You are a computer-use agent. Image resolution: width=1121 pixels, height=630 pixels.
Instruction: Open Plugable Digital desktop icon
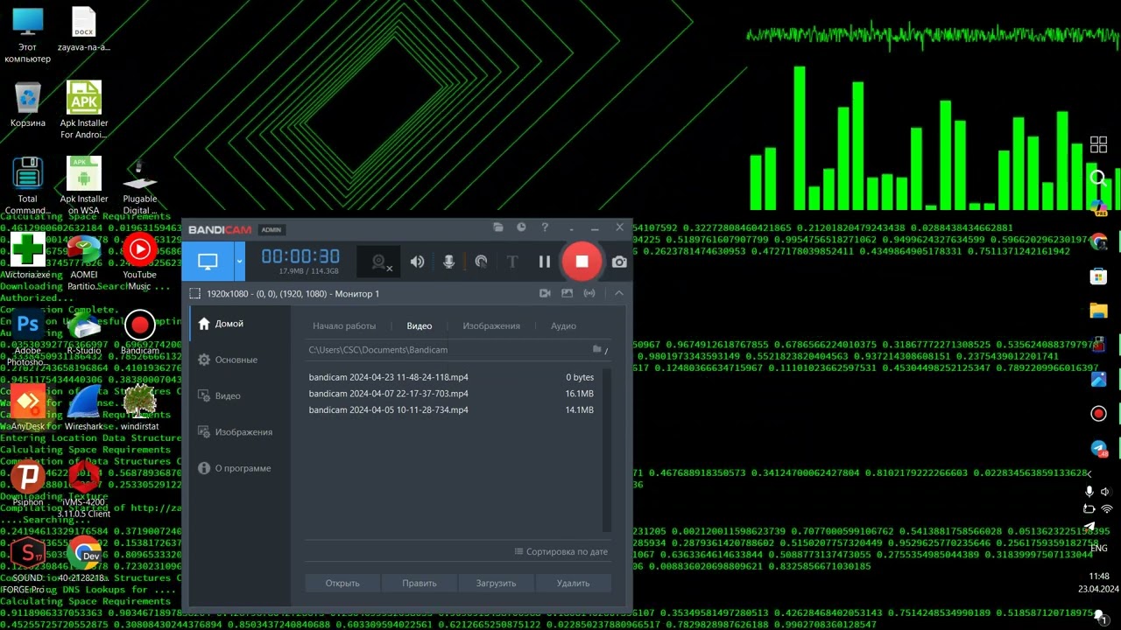(x=139, y=185)
